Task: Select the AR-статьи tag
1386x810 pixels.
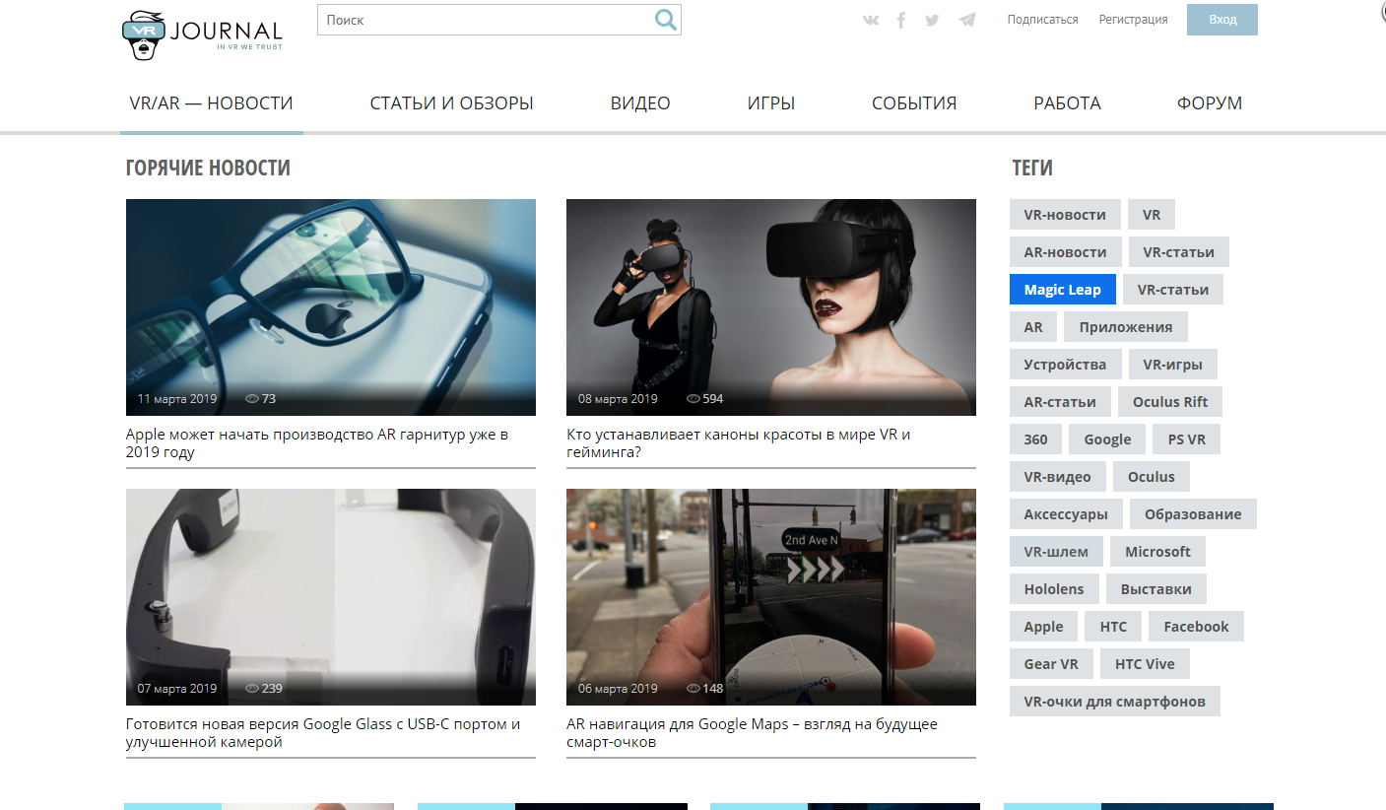Action: 1060,402
